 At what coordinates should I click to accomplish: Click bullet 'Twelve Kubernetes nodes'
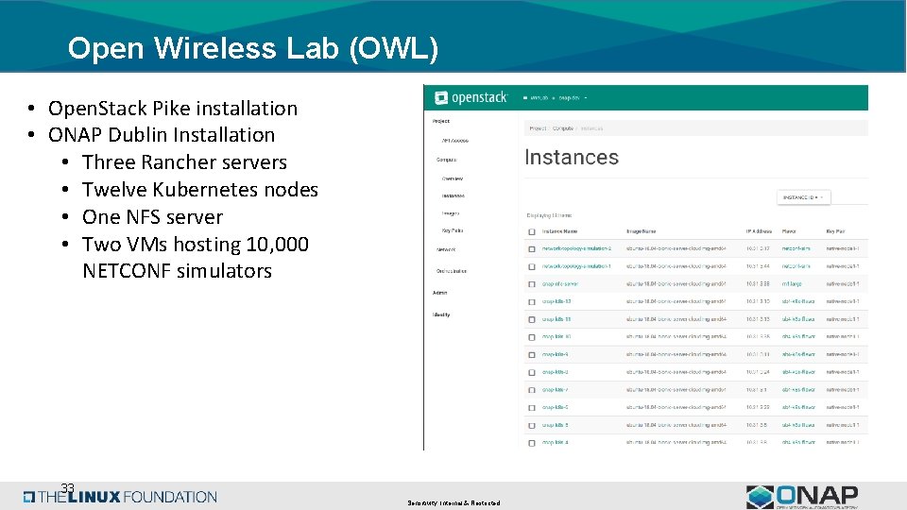(200, 190)
